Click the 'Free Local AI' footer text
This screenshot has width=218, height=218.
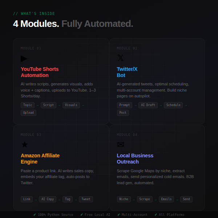(x=97, y=215)
